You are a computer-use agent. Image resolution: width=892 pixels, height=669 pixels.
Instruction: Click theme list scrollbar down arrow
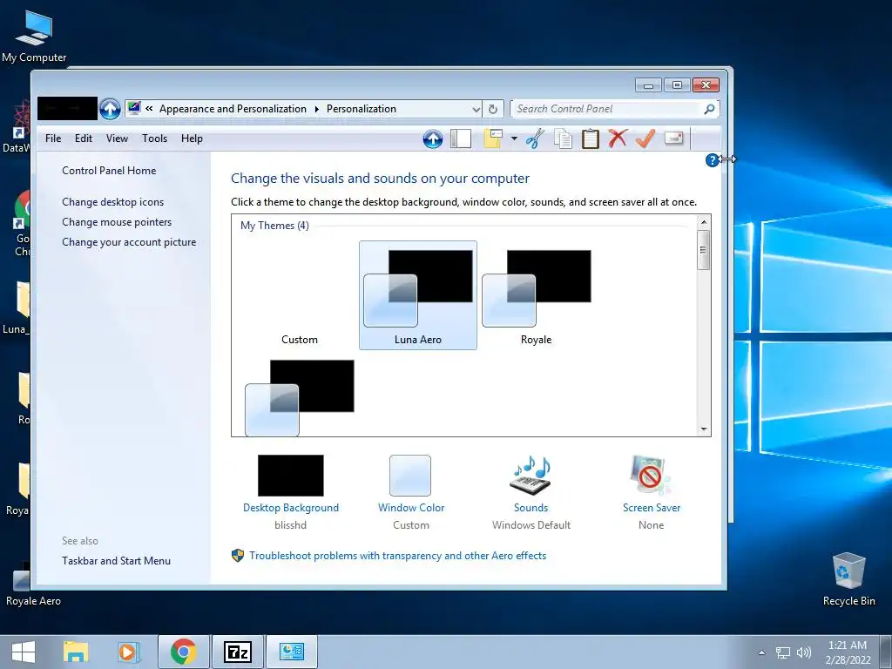tap(704, 429)
